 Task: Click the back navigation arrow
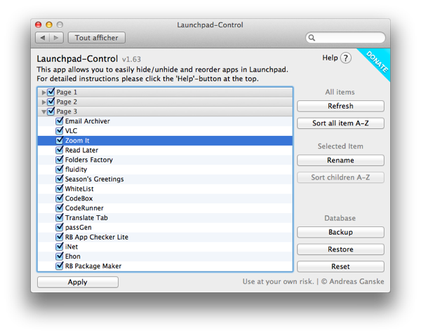(42, 38)
